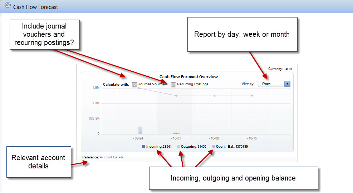Click the Outgoing legend light-blue square
The width and height of the screenshot is (353, 193).
pyautogui.click(x=178, y=146)
